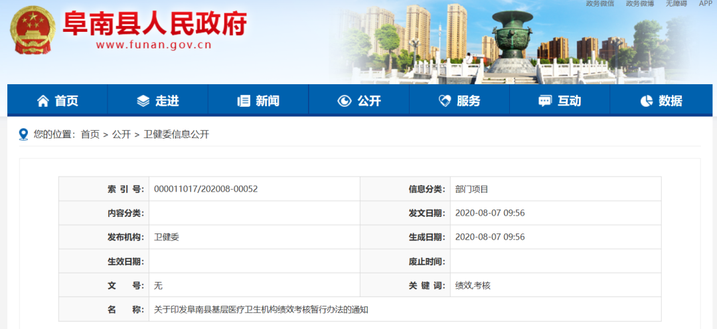Click the keywords value 绩效,考核
The width and height of the screenshot is (717, 329).
tap(473, 286)
